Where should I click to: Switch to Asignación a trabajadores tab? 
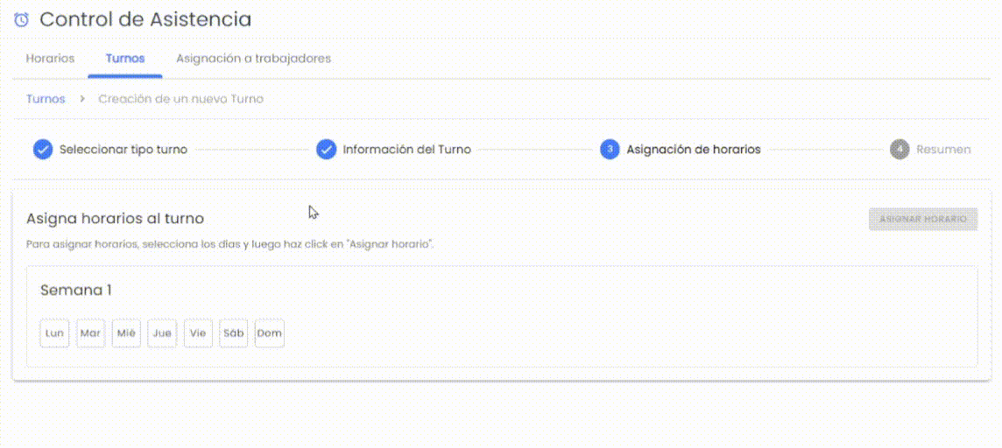tap(254, 58)
